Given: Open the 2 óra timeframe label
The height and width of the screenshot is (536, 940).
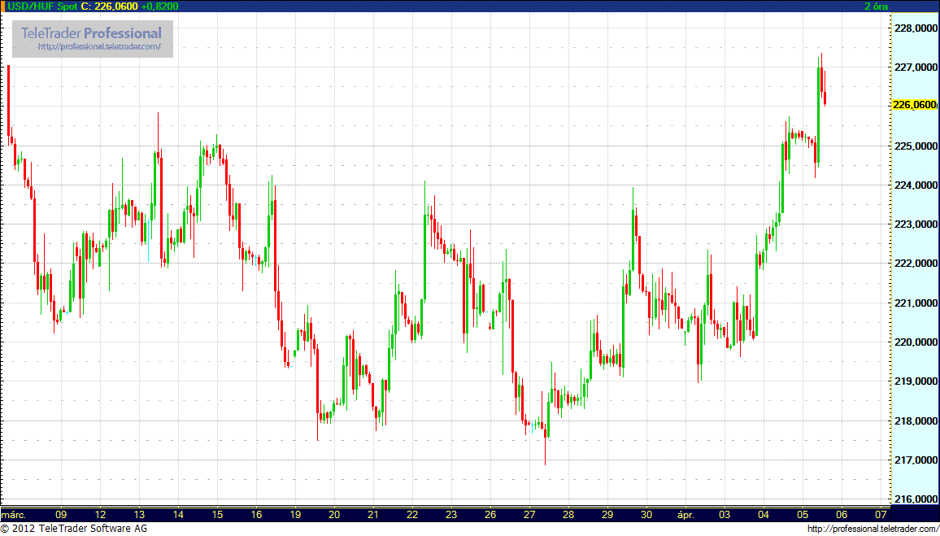Looking at the screenshot, I should point(876,7).
